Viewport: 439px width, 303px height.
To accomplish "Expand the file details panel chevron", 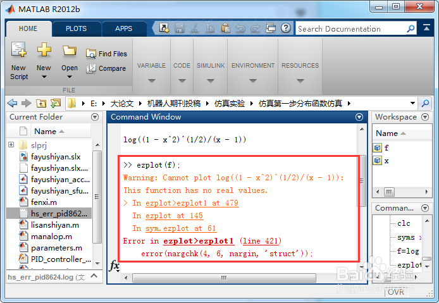I will [94, 276].
